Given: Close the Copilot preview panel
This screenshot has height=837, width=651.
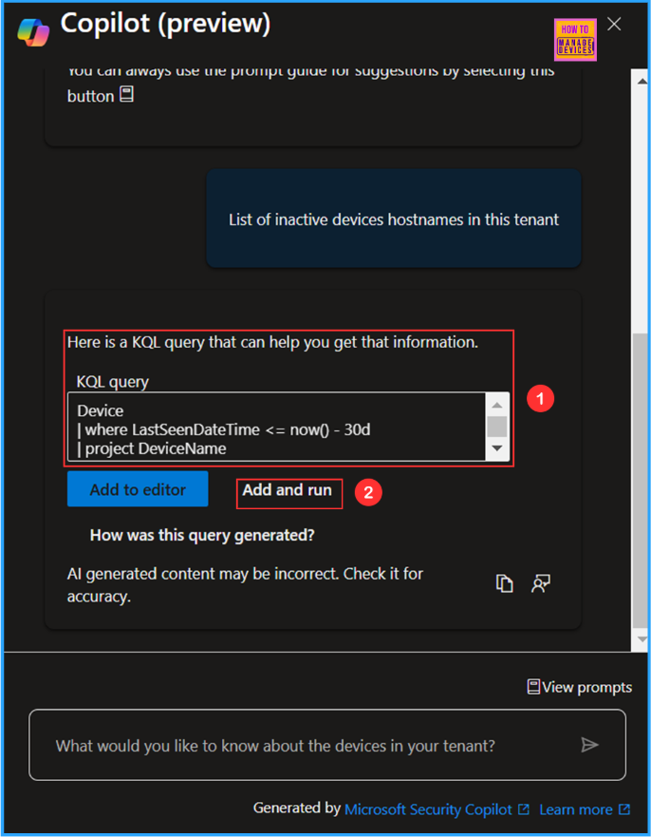Looking at the screenshot, I should click(614, 24).
